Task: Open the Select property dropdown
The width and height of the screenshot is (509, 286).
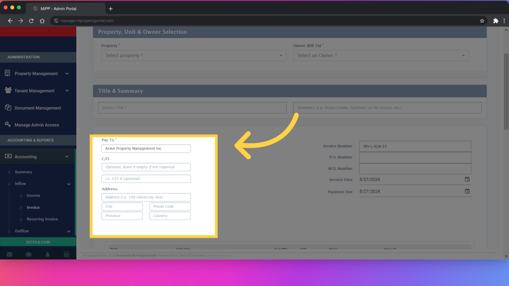Action: pos(194,55)
